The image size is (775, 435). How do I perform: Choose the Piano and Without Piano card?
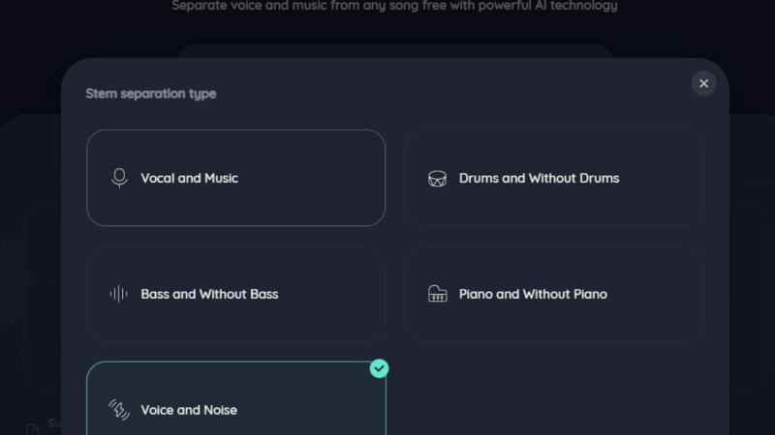click(553, 294)
